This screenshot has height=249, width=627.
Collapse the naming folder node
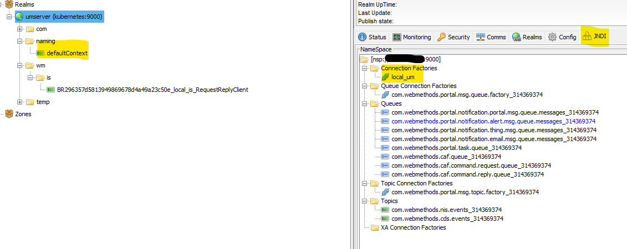tap(19, 41)
